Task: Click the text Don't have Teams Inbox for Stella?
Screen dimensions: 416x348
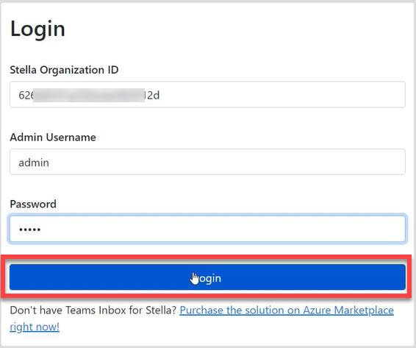Action: 93,310
